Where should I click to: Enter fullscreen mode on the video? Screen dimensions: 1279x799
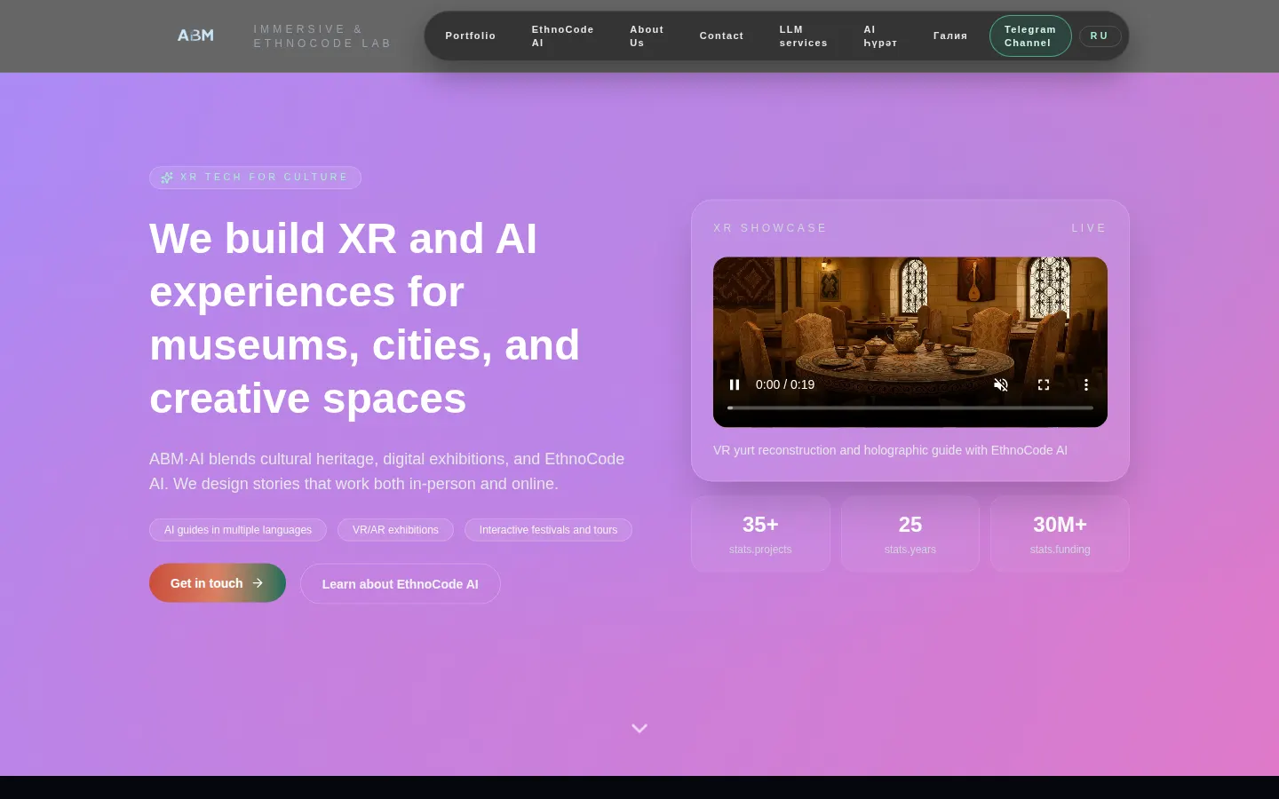pyautogui.click(x=1044, y=384)
